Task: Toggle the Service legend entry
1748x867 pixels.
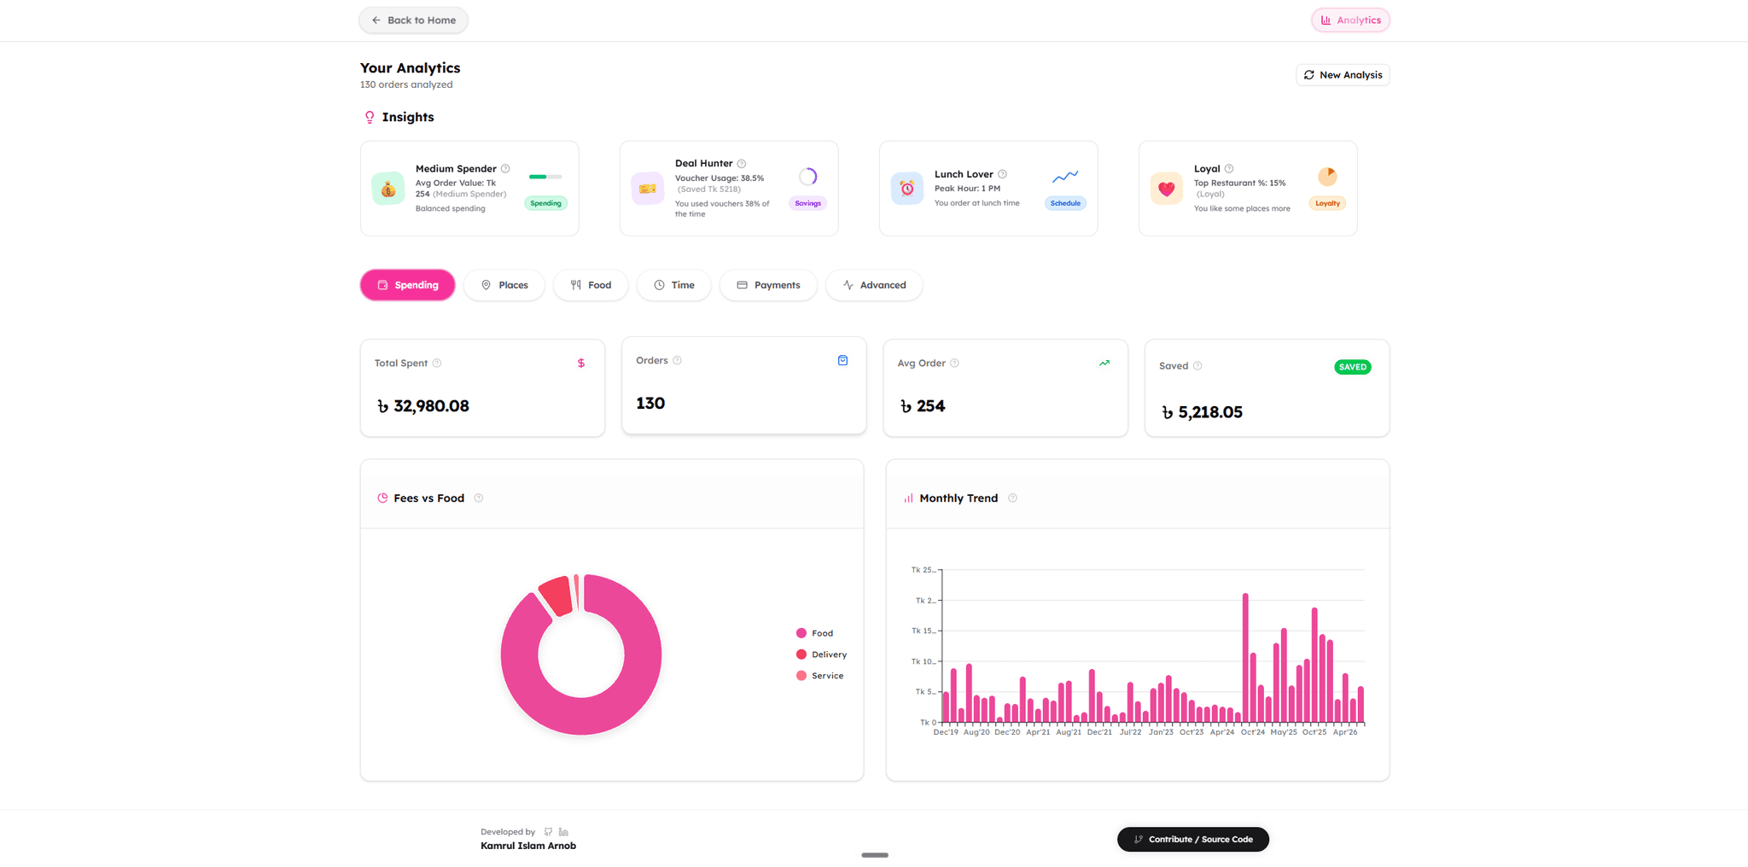Action: point(819,676)
